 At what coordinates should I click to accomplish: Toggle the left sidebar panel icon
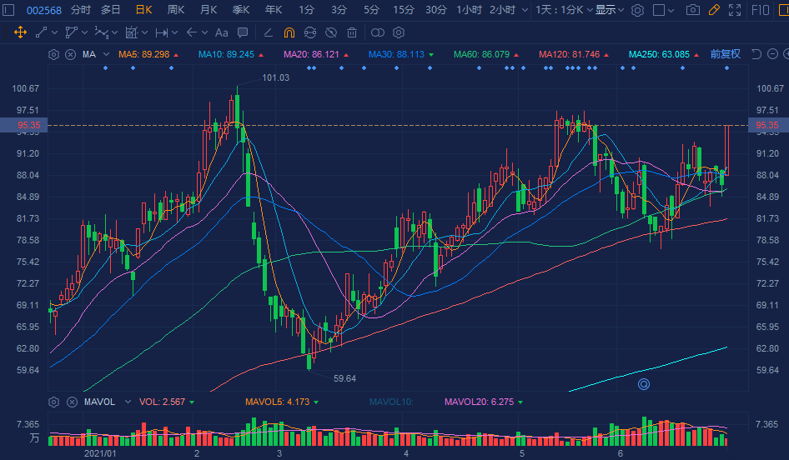point(10,10)
